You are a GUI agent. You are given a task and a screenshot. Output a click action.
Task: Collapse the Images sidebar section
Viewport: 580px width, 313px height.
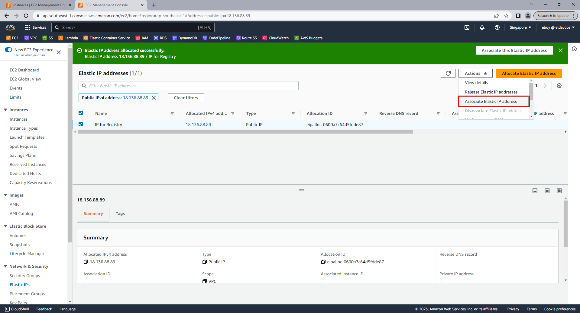point(5,195)
